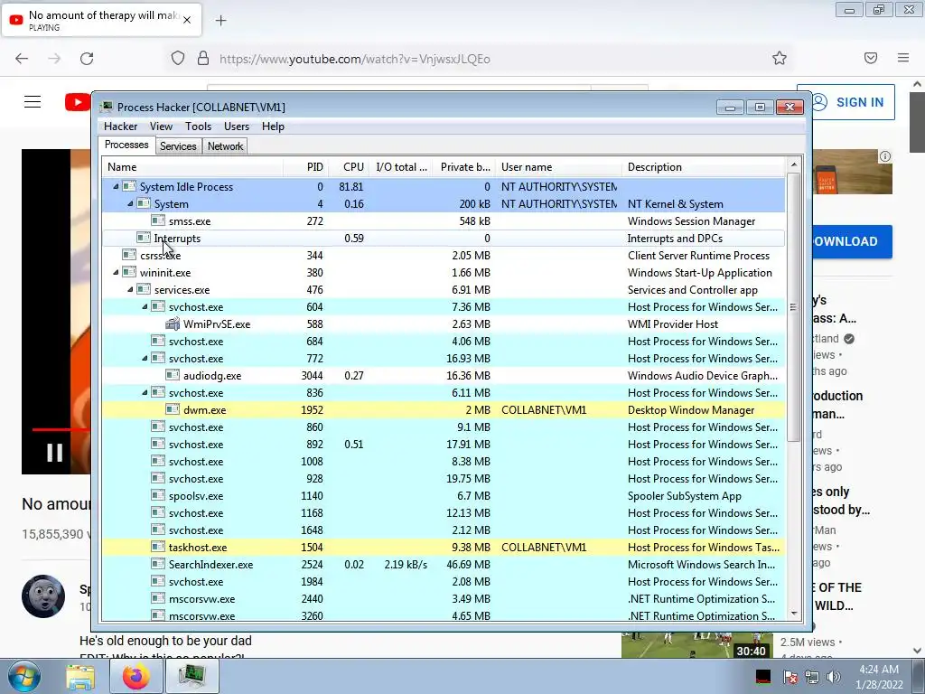Click the svchost.exe PID 684 icon
925x694 pixels.
(157, 341)
